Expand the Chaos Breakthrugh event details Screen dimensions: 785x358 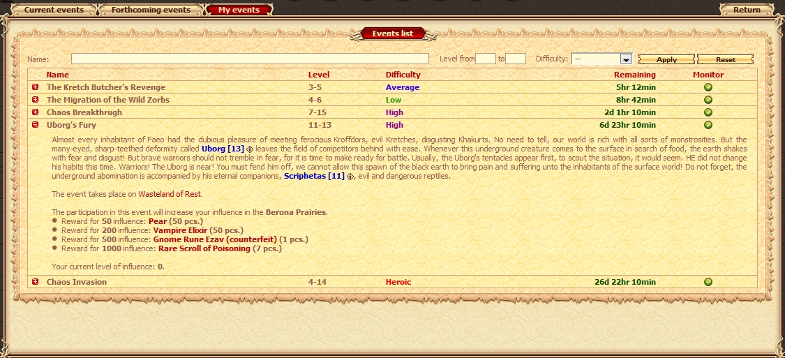36,112
